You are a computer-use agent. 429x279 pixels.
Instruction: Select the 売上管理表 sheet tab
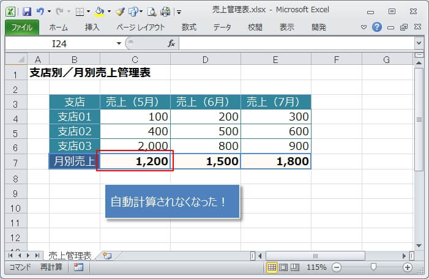coord(70,256)
